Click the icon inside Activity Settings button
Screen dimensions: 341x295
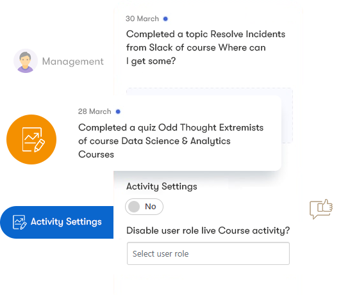point(20,222)
